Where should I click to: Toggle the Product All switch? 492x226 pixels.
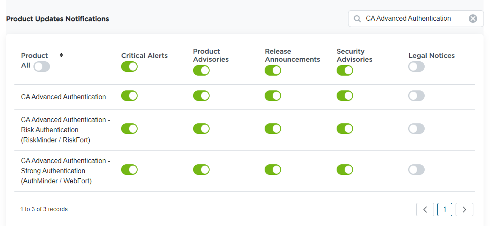coord(41,66)
